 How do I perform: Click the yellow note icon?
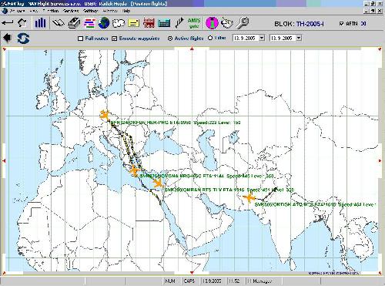133,23
